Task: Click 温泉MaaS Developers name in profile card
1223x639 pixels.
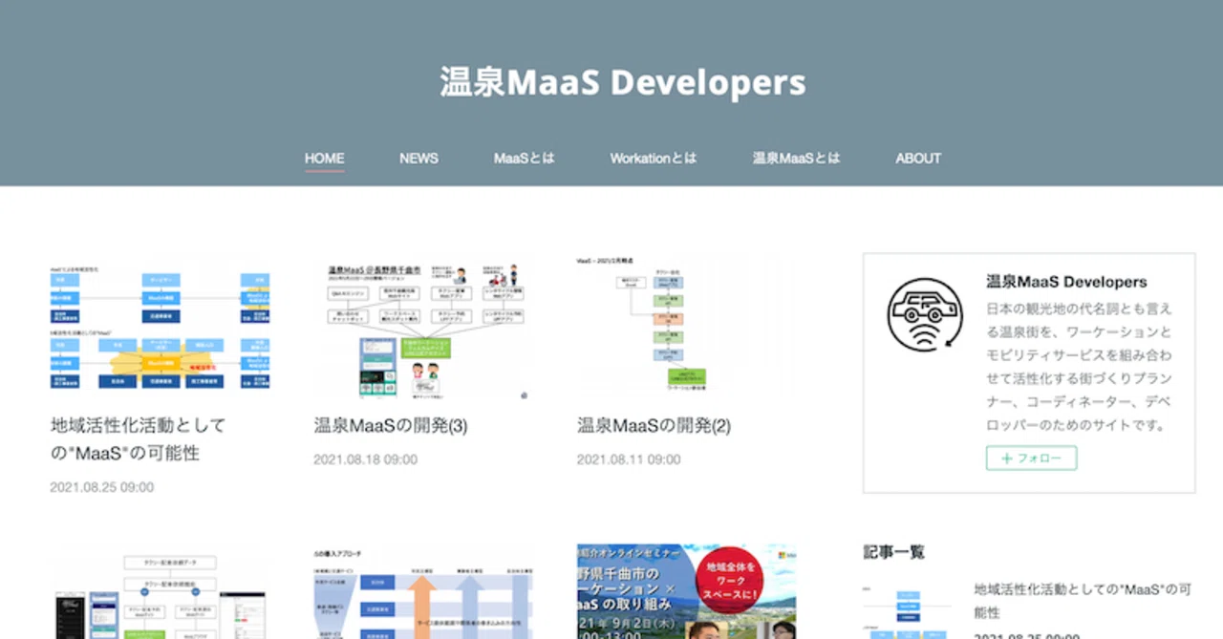Action: (x=1066, y=282)
